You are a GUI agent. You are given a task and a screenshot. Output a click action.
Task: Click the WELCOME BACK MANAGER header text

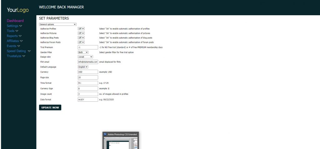coord(62,7)
